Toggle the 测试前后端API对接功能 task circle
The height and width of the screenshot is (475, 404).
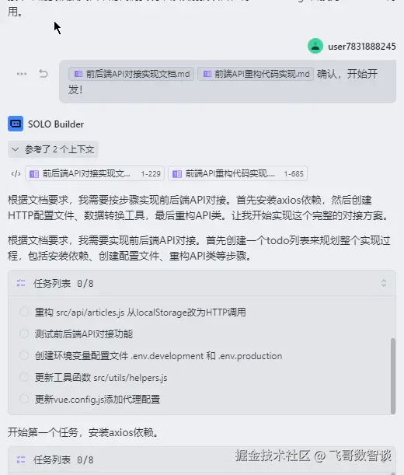pos(24,334)
